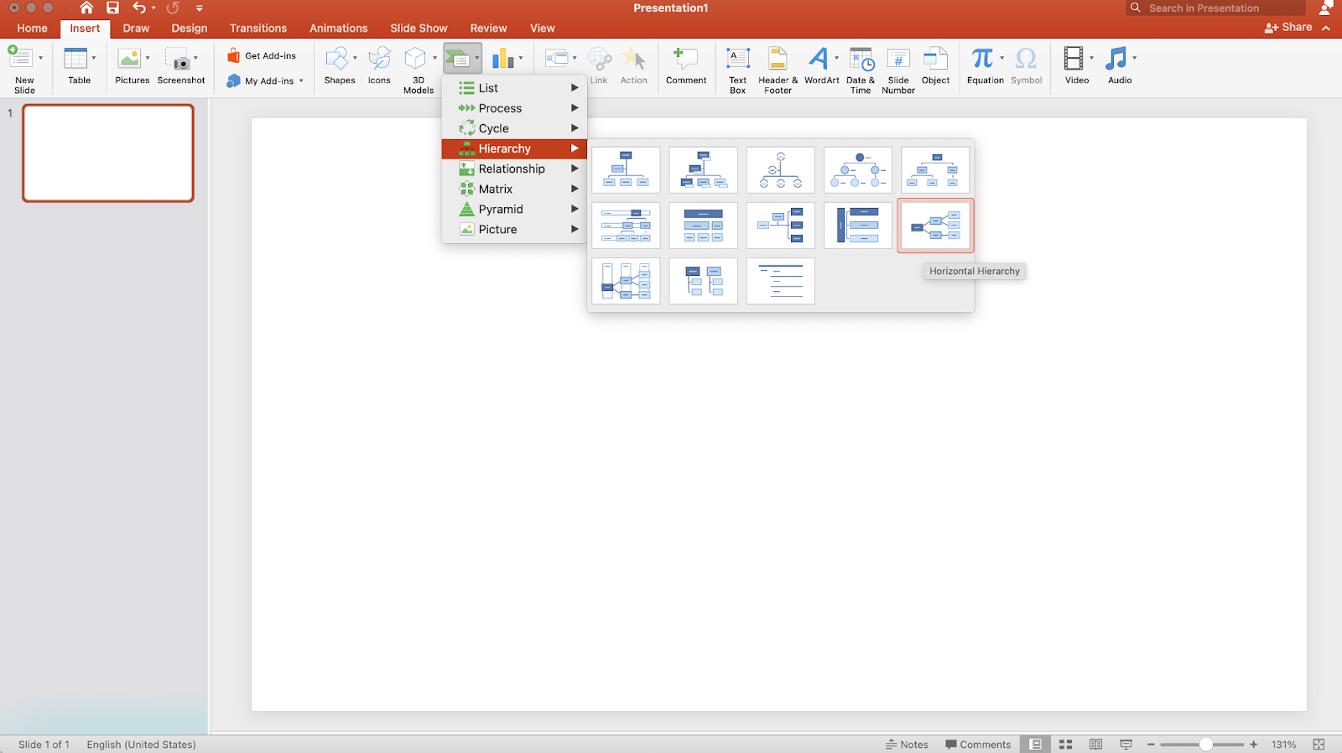Viewport: 1342px width, 753px height.
Task: Insert Icons from the ribbon
Action: [x=379, y=65]
